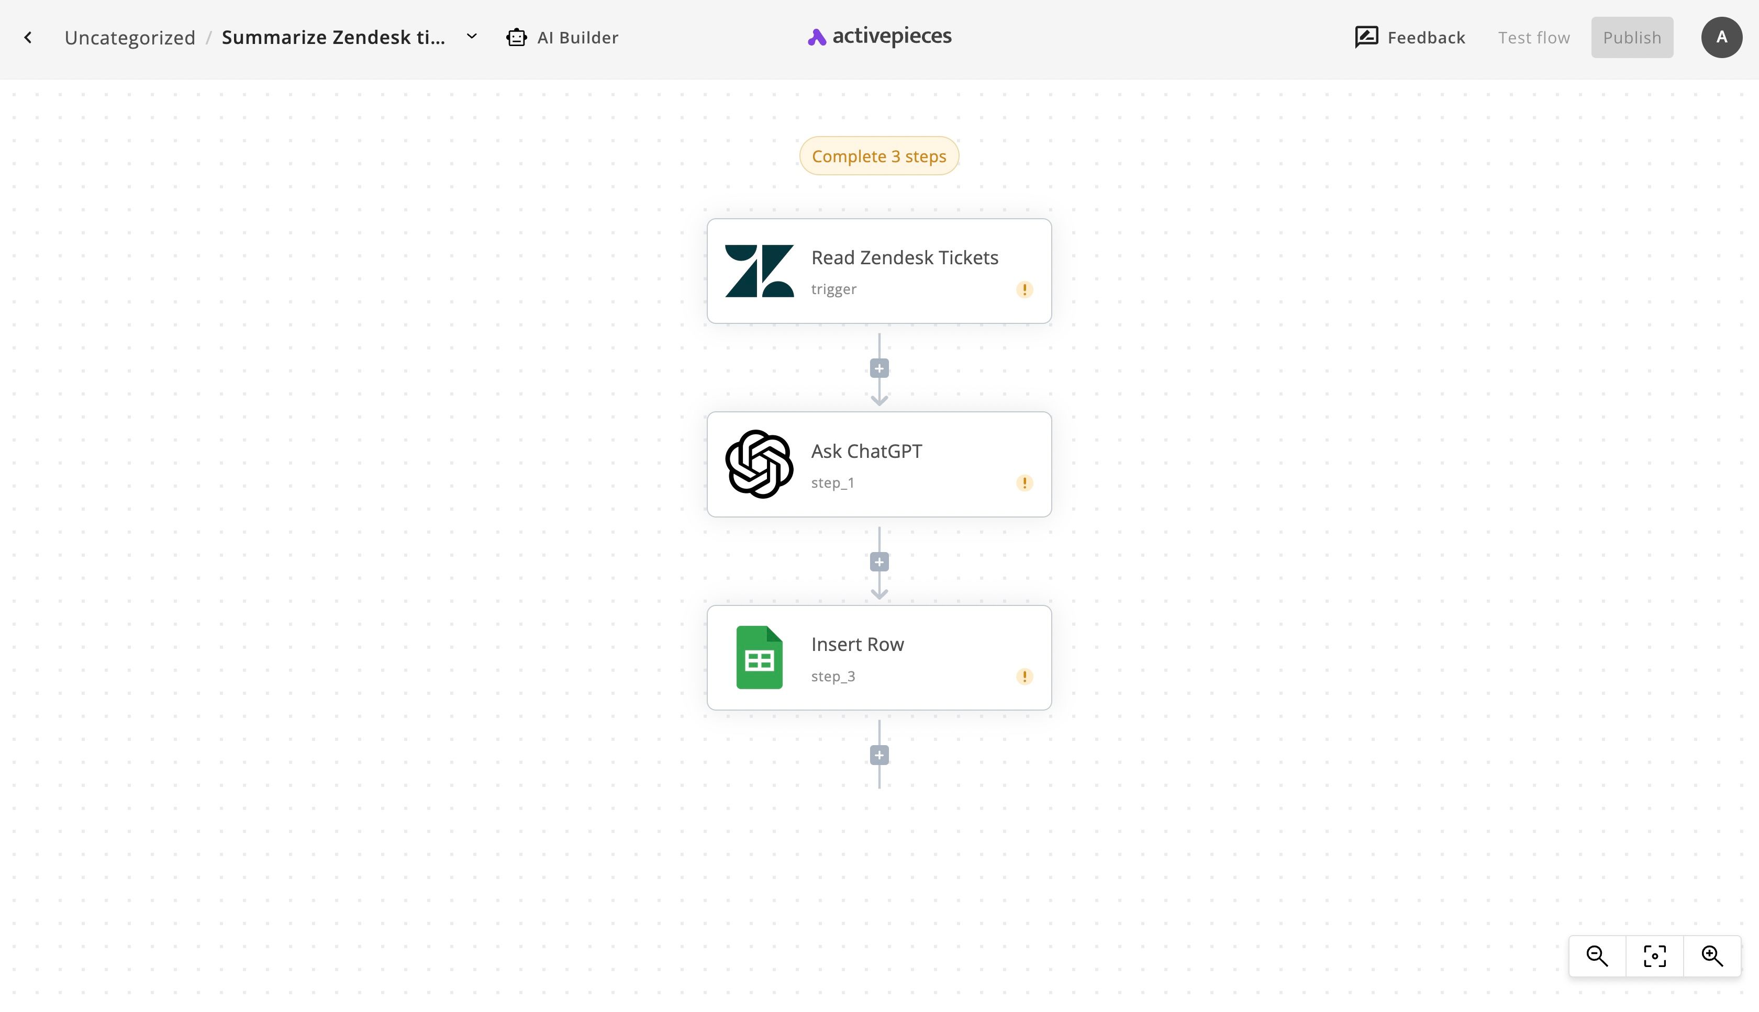
Task: Select the Ask ChatGPT step
Action: pos(879,464)
